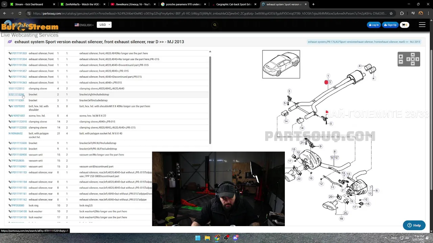433x243 pixels.
Task: Show hidden system tray icons
Action: 386,238
